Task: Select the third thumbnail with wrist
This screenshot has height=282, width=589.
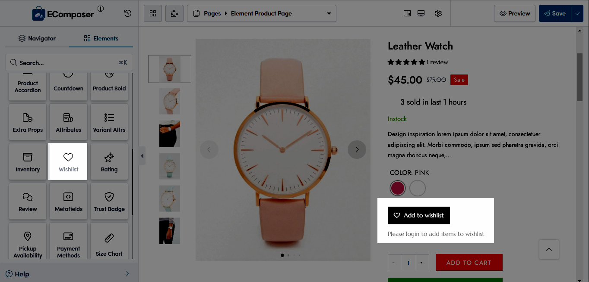Action: tap(170, 134)
